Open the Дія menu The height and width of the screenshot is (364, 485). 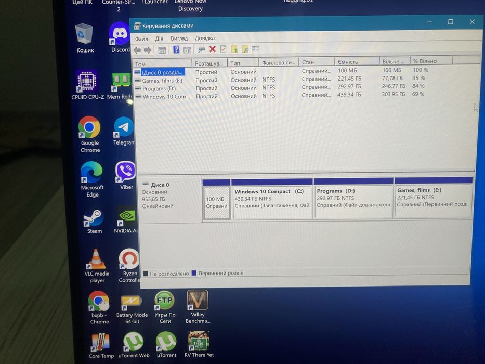(159, 38)
